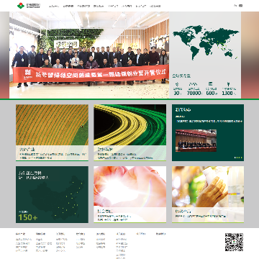Open the hand holding bottle product card

point(208,194)
